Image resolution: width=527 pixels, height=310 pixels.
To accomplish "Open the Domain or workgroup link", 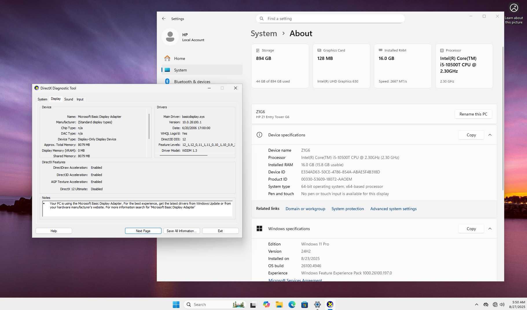I will tap(305, 209).
